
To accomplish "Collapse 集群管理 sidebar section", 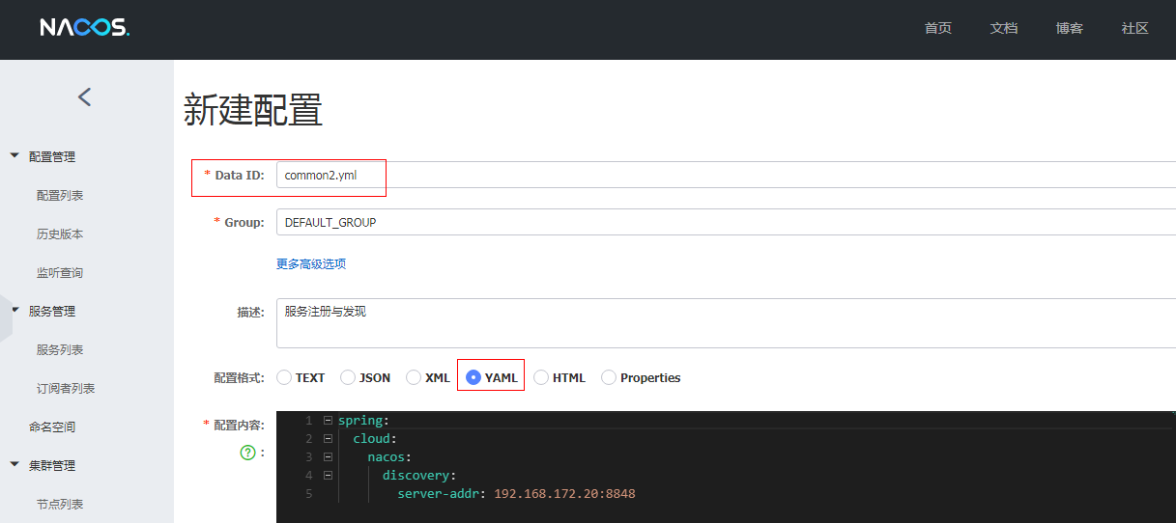I will [x=14, y=465].
